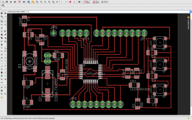
Task: Select the Info tool
Action: click(2, 13)
